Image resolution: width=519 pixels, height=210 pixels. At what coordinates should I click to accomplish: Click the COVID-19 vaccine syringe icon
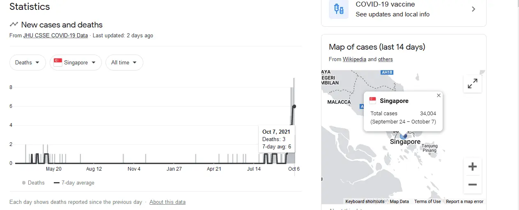tap(339, 9)
